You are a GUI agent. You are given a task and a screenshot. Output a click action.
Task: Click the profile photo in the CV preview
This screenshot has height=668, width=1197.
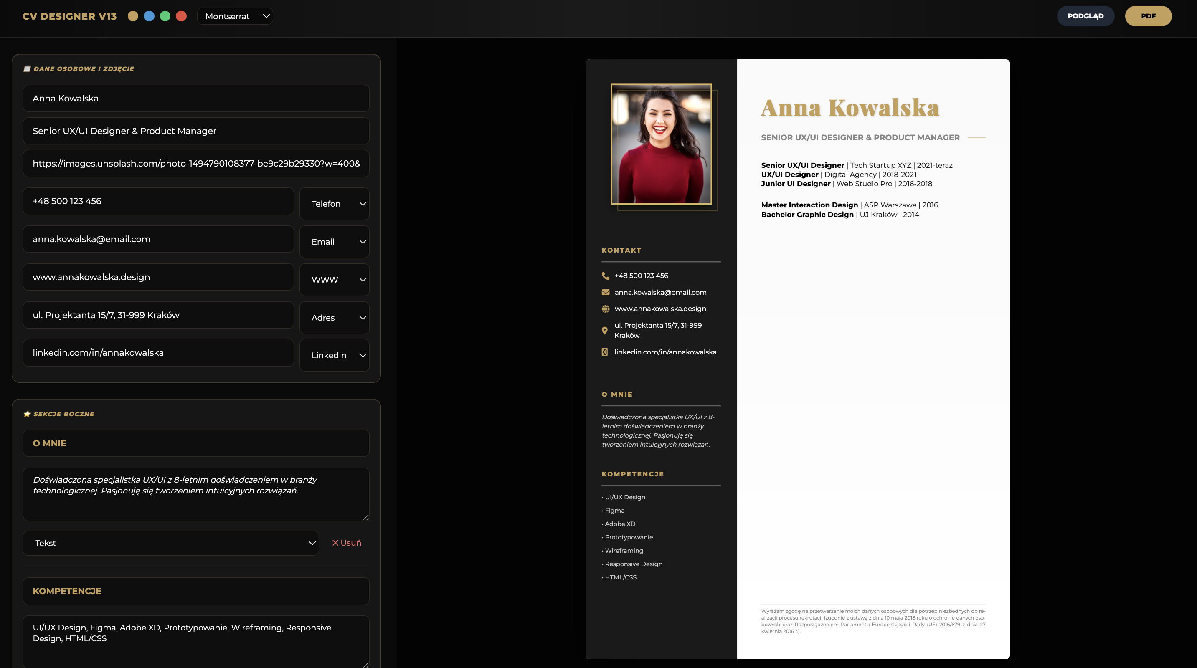click(661, 144)
